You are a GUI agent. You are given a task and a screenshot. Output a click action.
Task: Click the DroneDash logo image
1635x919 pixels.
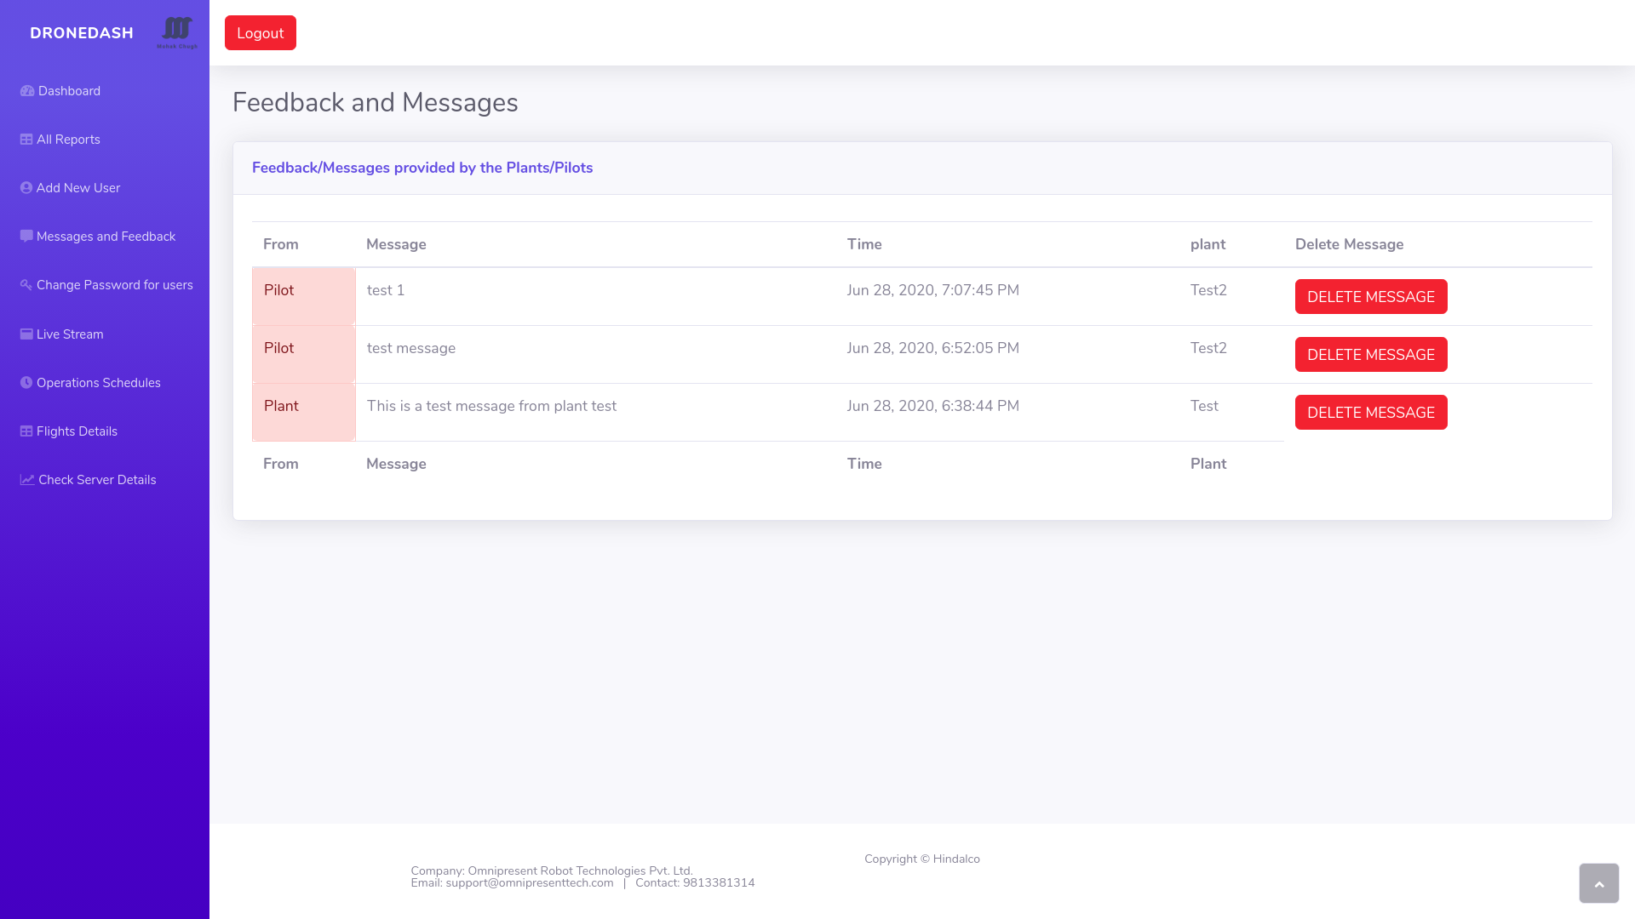click(177, 32)
